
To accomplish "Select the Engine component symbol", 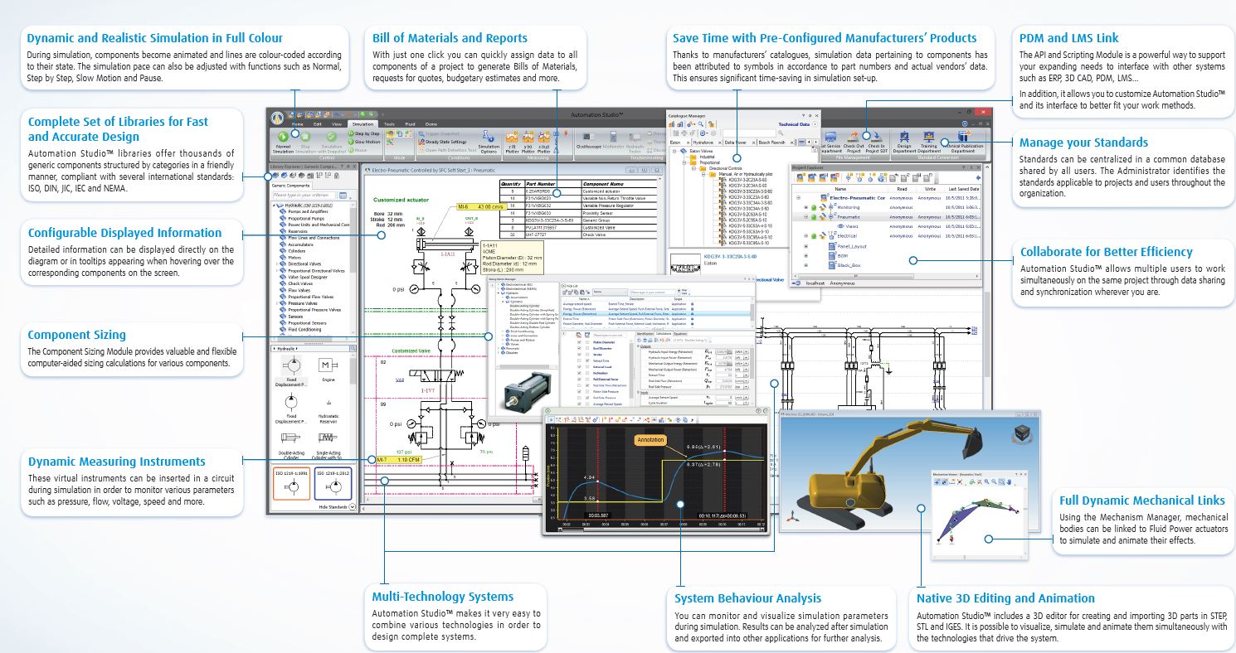I will click(327, 370).
